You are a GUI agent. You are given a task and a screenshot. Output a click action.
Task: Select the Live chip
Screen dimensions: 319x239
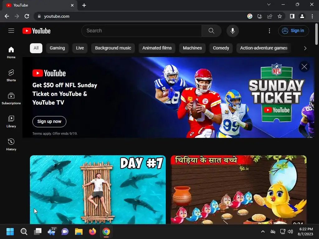pyautogui.click(x=80, y=48)
